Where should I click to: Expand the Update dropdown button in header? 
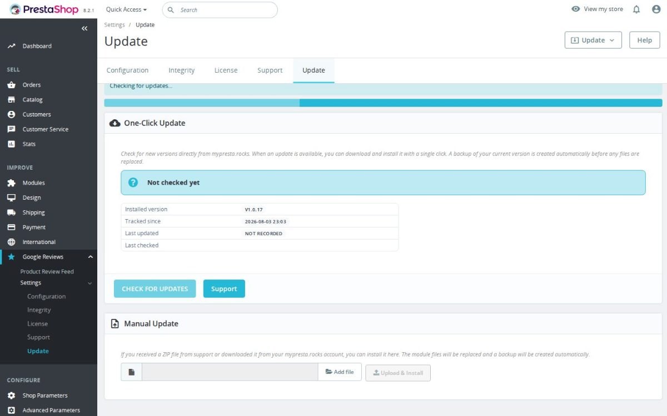(x=593, y=40)
